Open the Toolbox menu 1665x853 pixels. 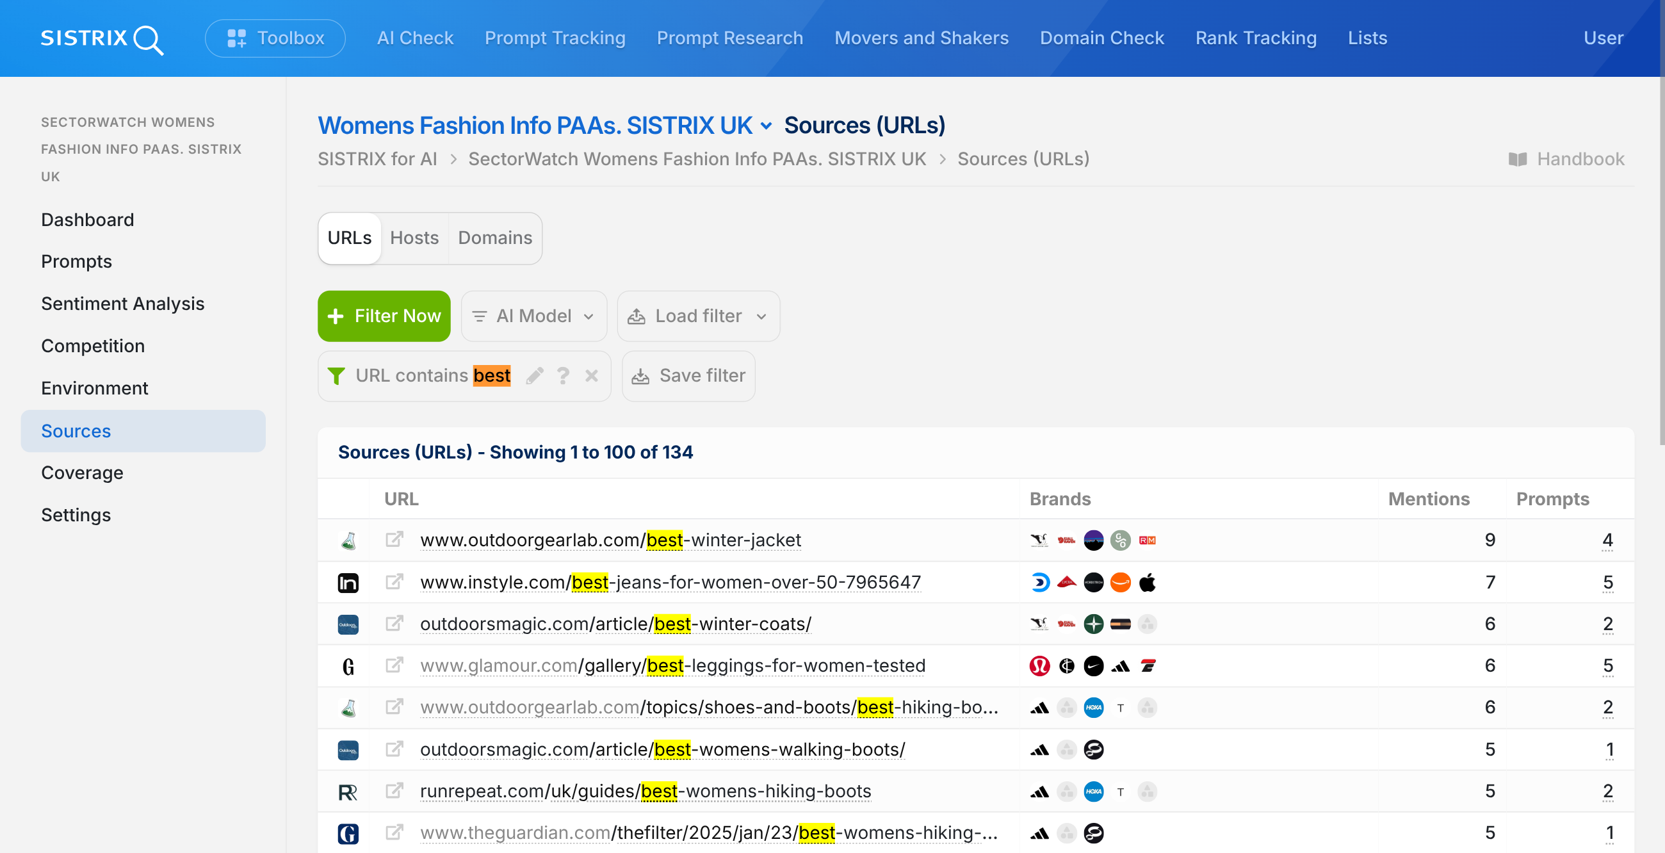tap(275, 38)
